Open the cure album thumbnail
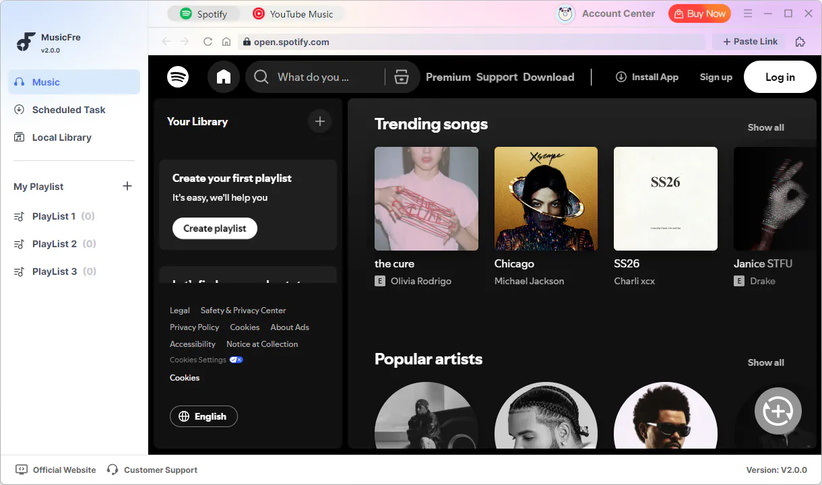Image resolution: width=822 pixels, height=485 pixels. pos(426,199)
